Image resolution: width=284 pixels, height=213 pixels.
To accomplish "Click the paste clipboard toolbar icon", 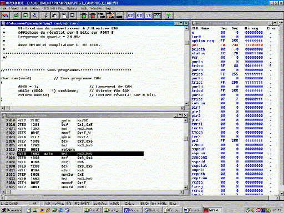I will 63,16.
